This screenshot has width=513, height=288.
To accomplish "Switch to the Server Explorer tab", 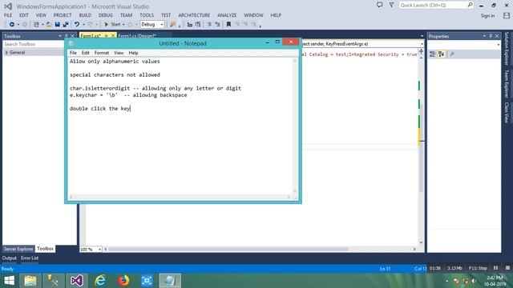I will pos(18,249).
